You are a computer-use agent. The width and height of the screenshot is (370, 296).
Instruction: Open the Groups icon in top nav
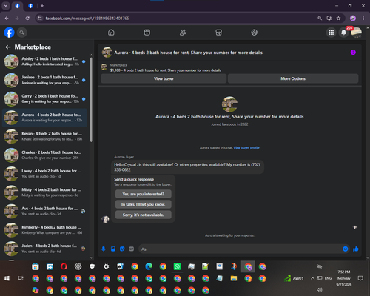255,33
